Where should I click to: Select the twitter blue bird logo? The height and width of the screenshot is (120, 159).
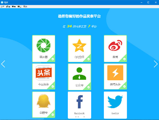pyautogui.click(x=115, y=102)
